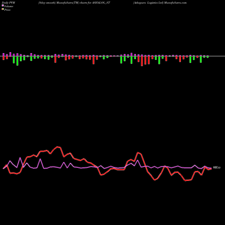Click the magenta Volume legend swatch
Screen dimensions: 225x225
[x=3, y=6]
